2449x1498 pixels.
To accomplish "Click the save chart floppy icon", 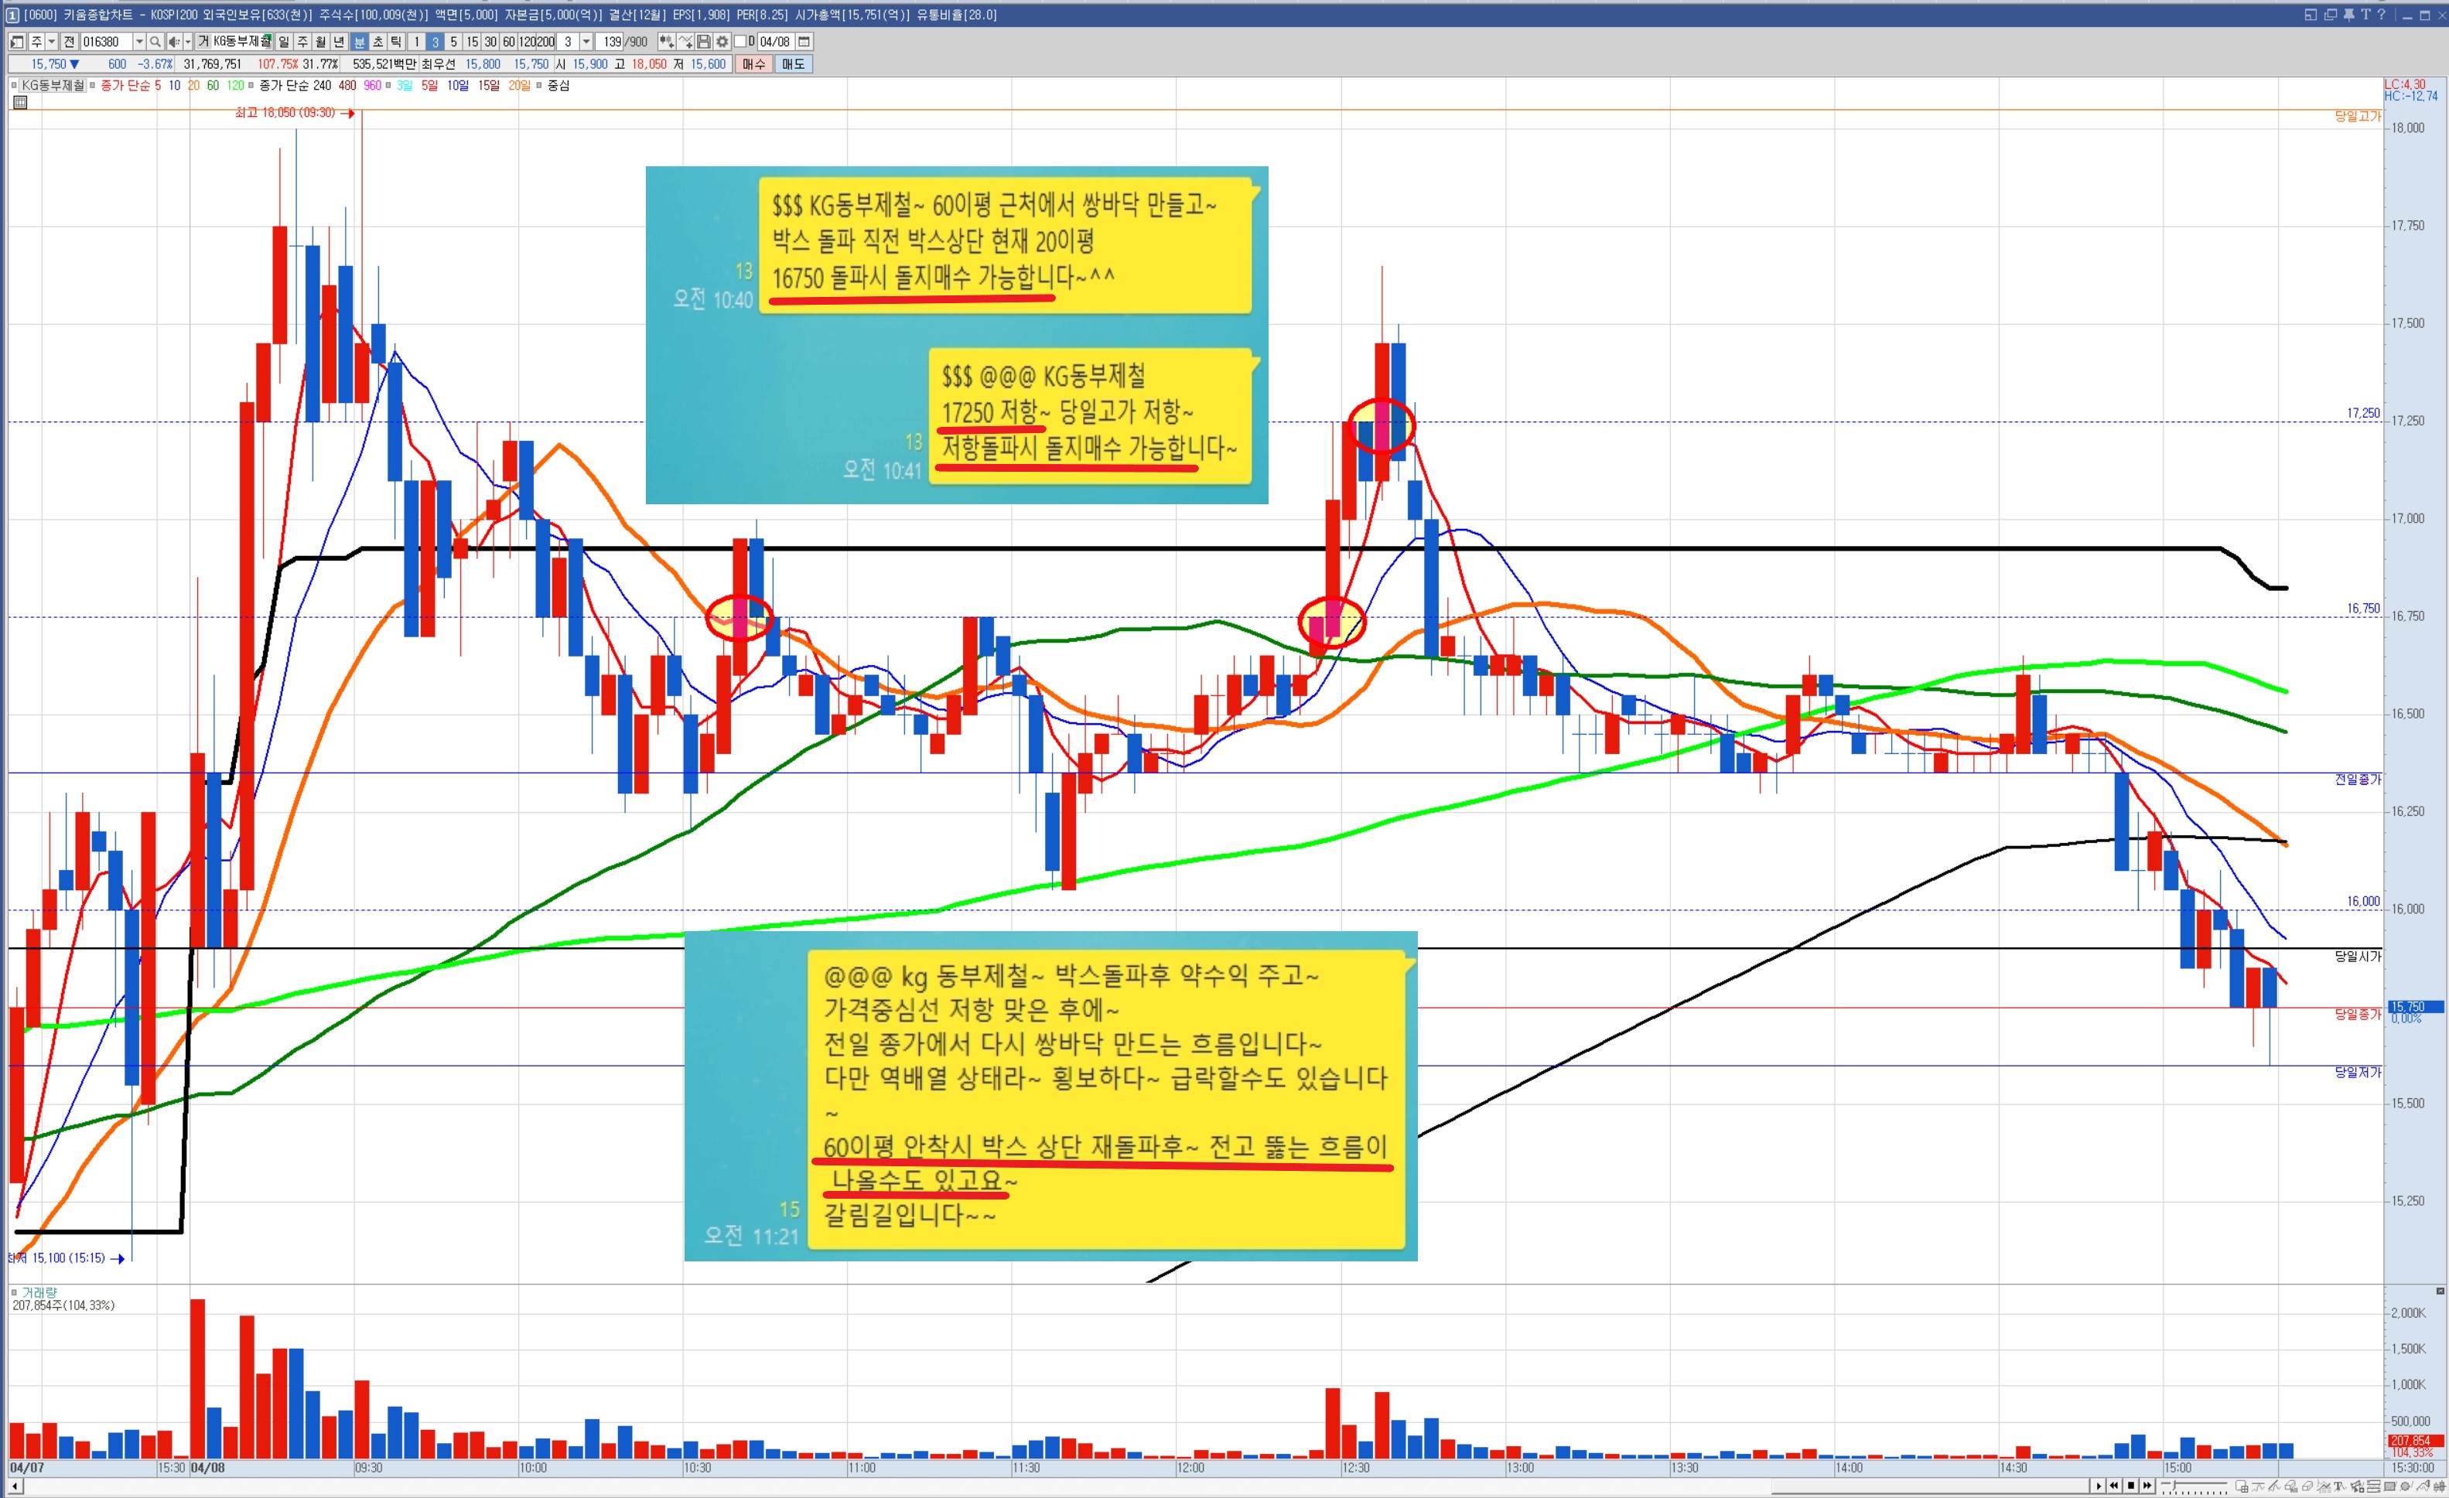I will coord(704,42).
